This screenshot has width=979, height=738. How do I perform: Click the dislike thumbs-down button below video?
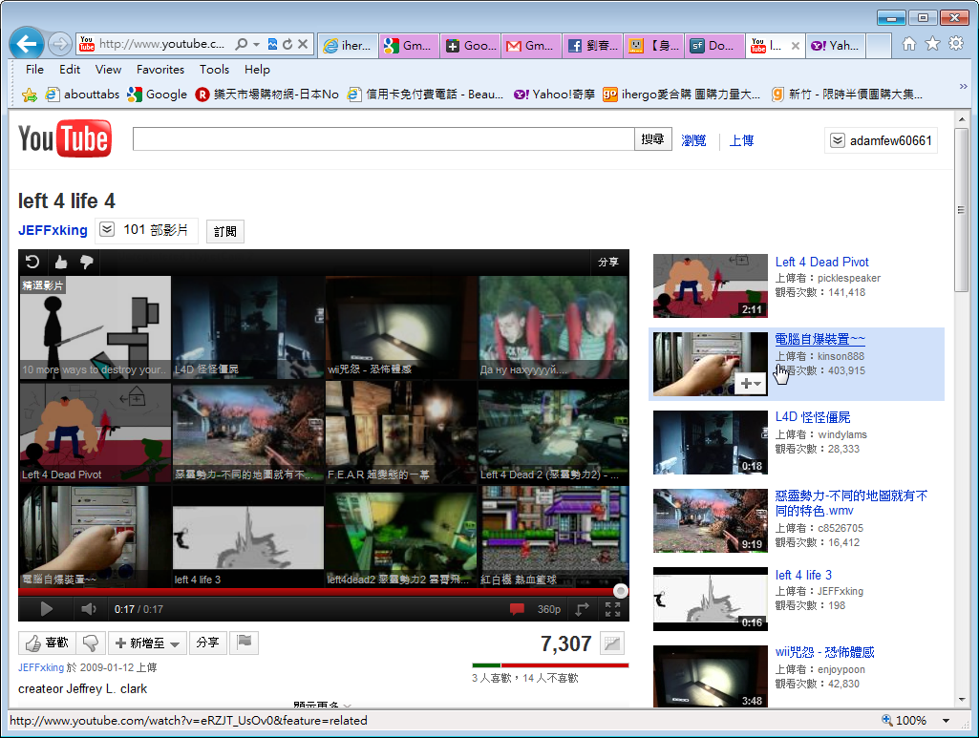(91, 643)
